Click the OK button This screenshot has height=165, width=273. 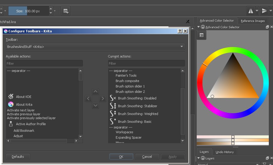pyautogui.click(x=121, y=157)
